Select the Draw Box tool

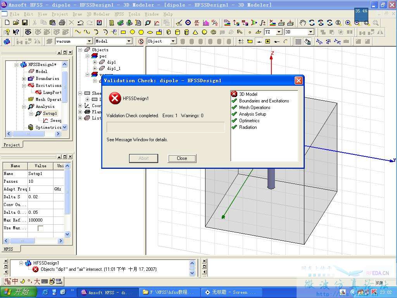169,32
